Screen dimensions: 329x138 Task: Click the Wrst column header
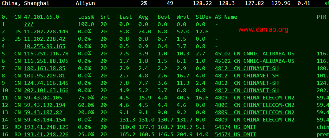point(183,17)
